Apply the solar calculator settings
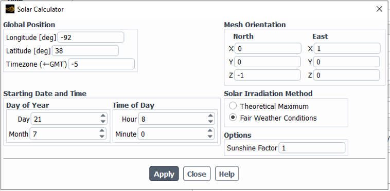The image size is (390, 191). [164, 174]
